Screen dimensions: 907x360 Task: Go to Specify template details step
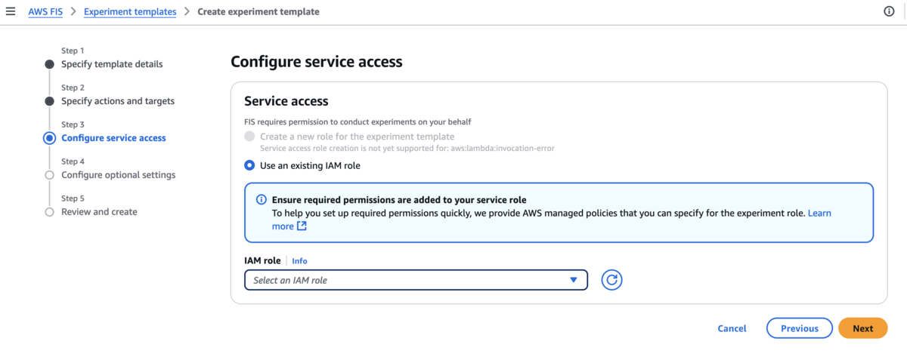pos(112,64)
